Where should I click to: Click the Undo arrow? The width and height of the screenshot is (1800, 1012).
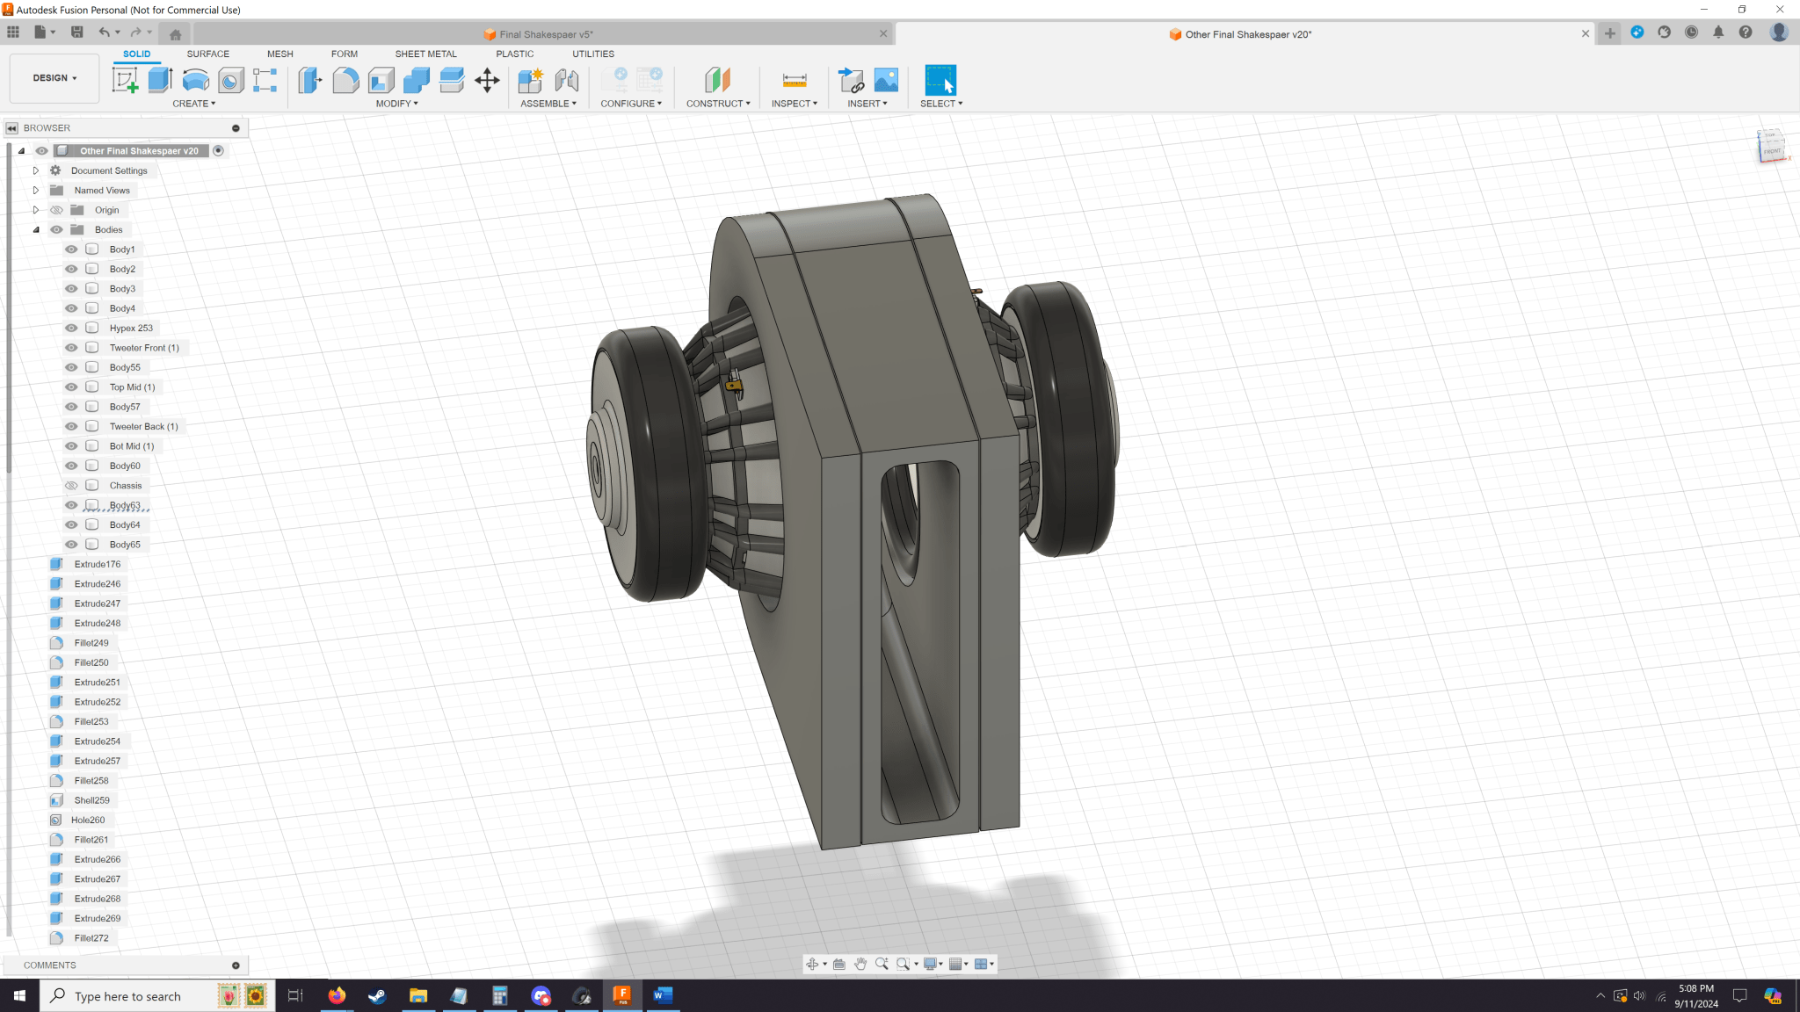point(105,33)
